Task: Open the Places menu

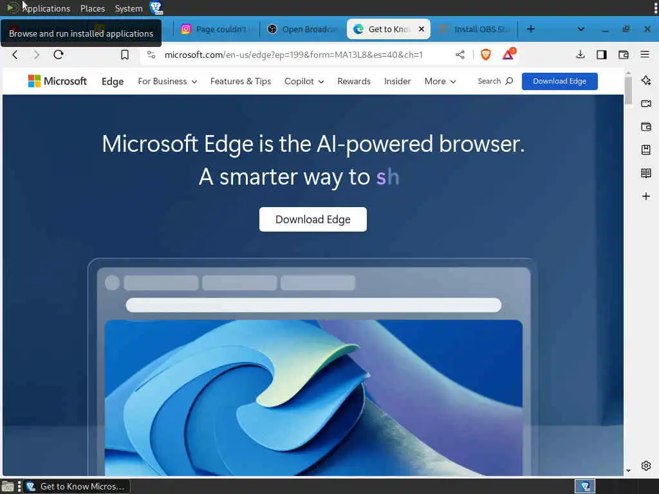Action: tap(93, 8)
